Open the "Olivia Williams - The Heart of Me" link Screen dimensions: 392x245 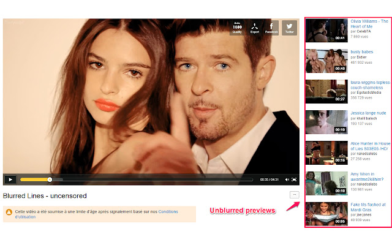tap(369, 24)
